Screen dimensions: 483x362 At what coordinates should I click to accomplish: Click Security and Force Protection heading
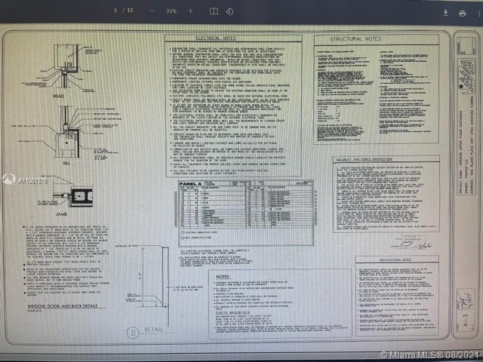[x=365, y=161]
